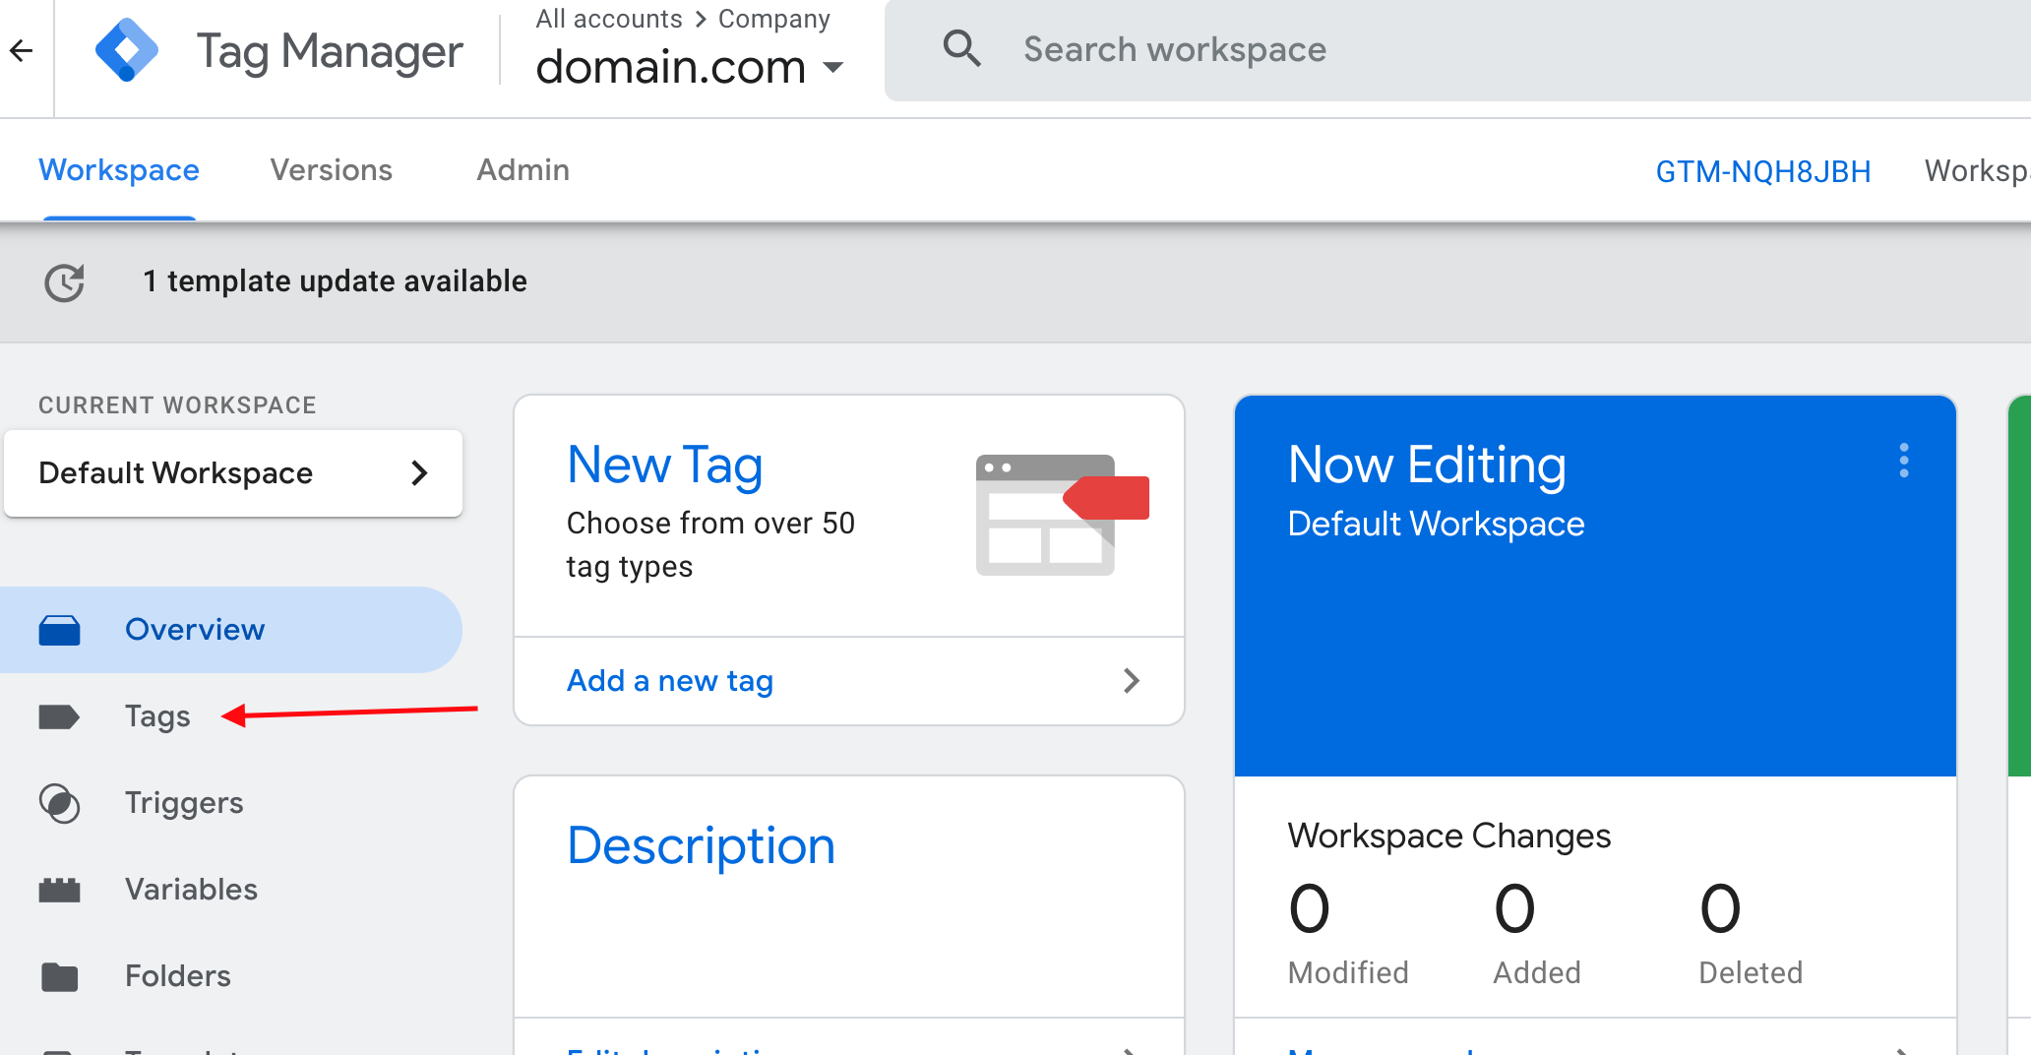Click the back arrow icon
2031x1055 pixels.
[x=21, y=50]
